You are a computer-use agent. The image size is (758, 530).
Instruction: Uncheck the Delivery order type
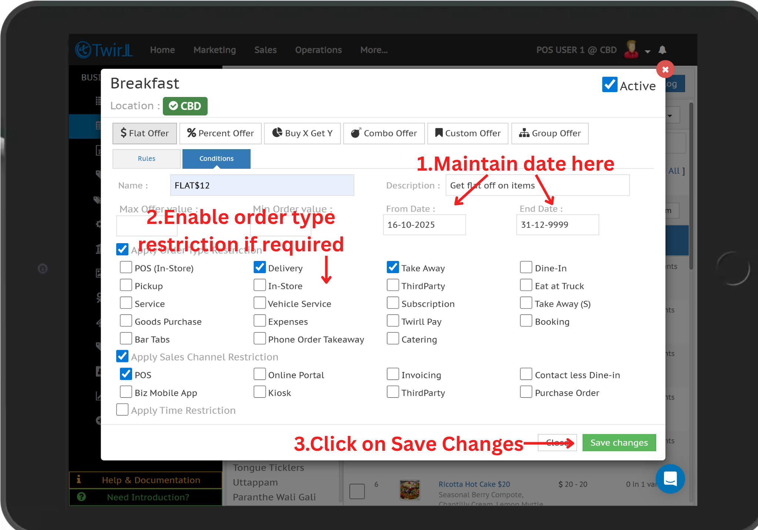[x=260, y=267]
